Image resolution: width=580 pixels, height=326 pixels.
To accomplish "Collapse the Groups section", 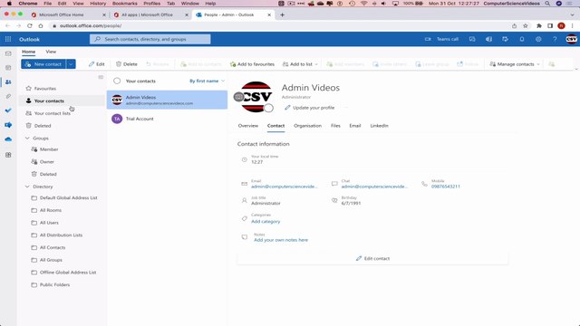I will (27, 139).
